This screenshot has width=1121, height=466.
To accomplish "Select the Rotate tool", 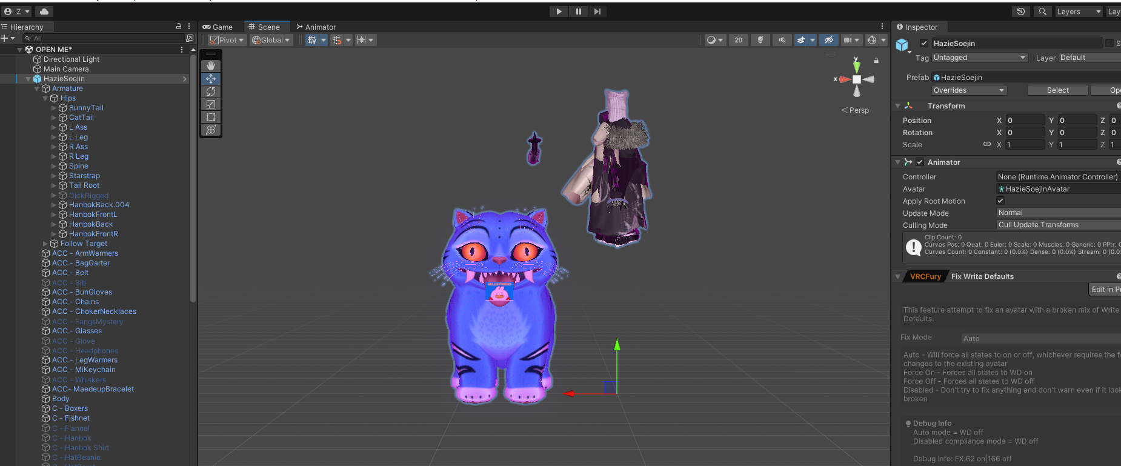I will tap(211, 92).
